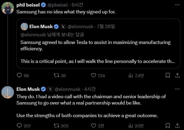
Task: Share phil beisel's post
Action: (177, 76)
